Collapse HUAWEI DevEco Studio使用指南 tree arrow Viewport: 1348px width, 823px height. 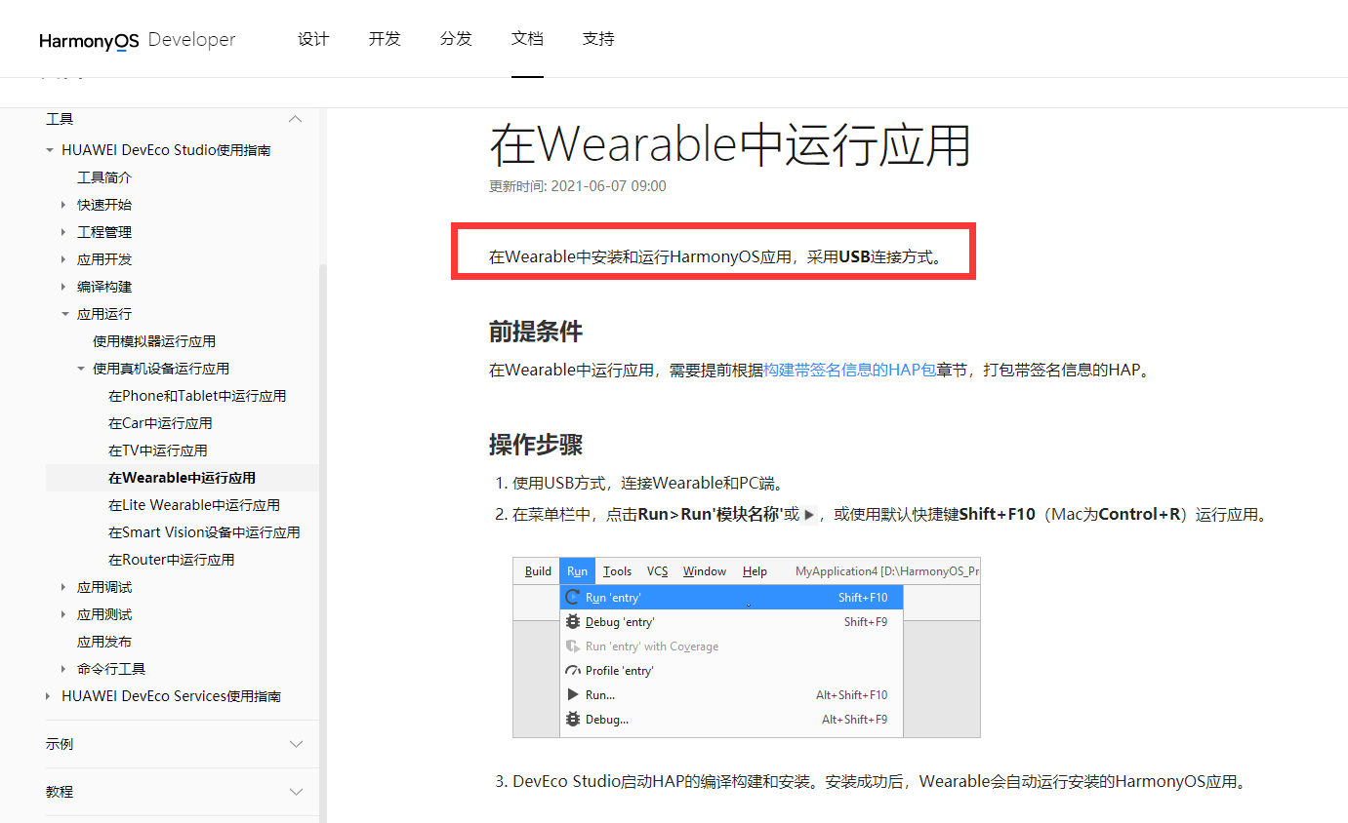[x=50, y=150]
